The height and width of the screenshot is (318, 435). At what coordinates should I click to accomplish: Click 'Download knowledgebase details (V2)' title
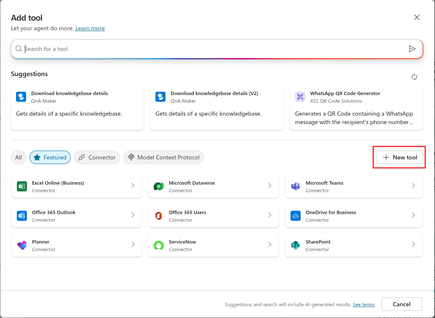[214, 93]
